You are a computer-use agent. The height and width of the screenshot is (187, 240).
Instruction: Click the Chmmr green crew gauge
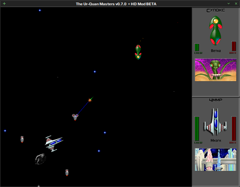coord(197,129)
